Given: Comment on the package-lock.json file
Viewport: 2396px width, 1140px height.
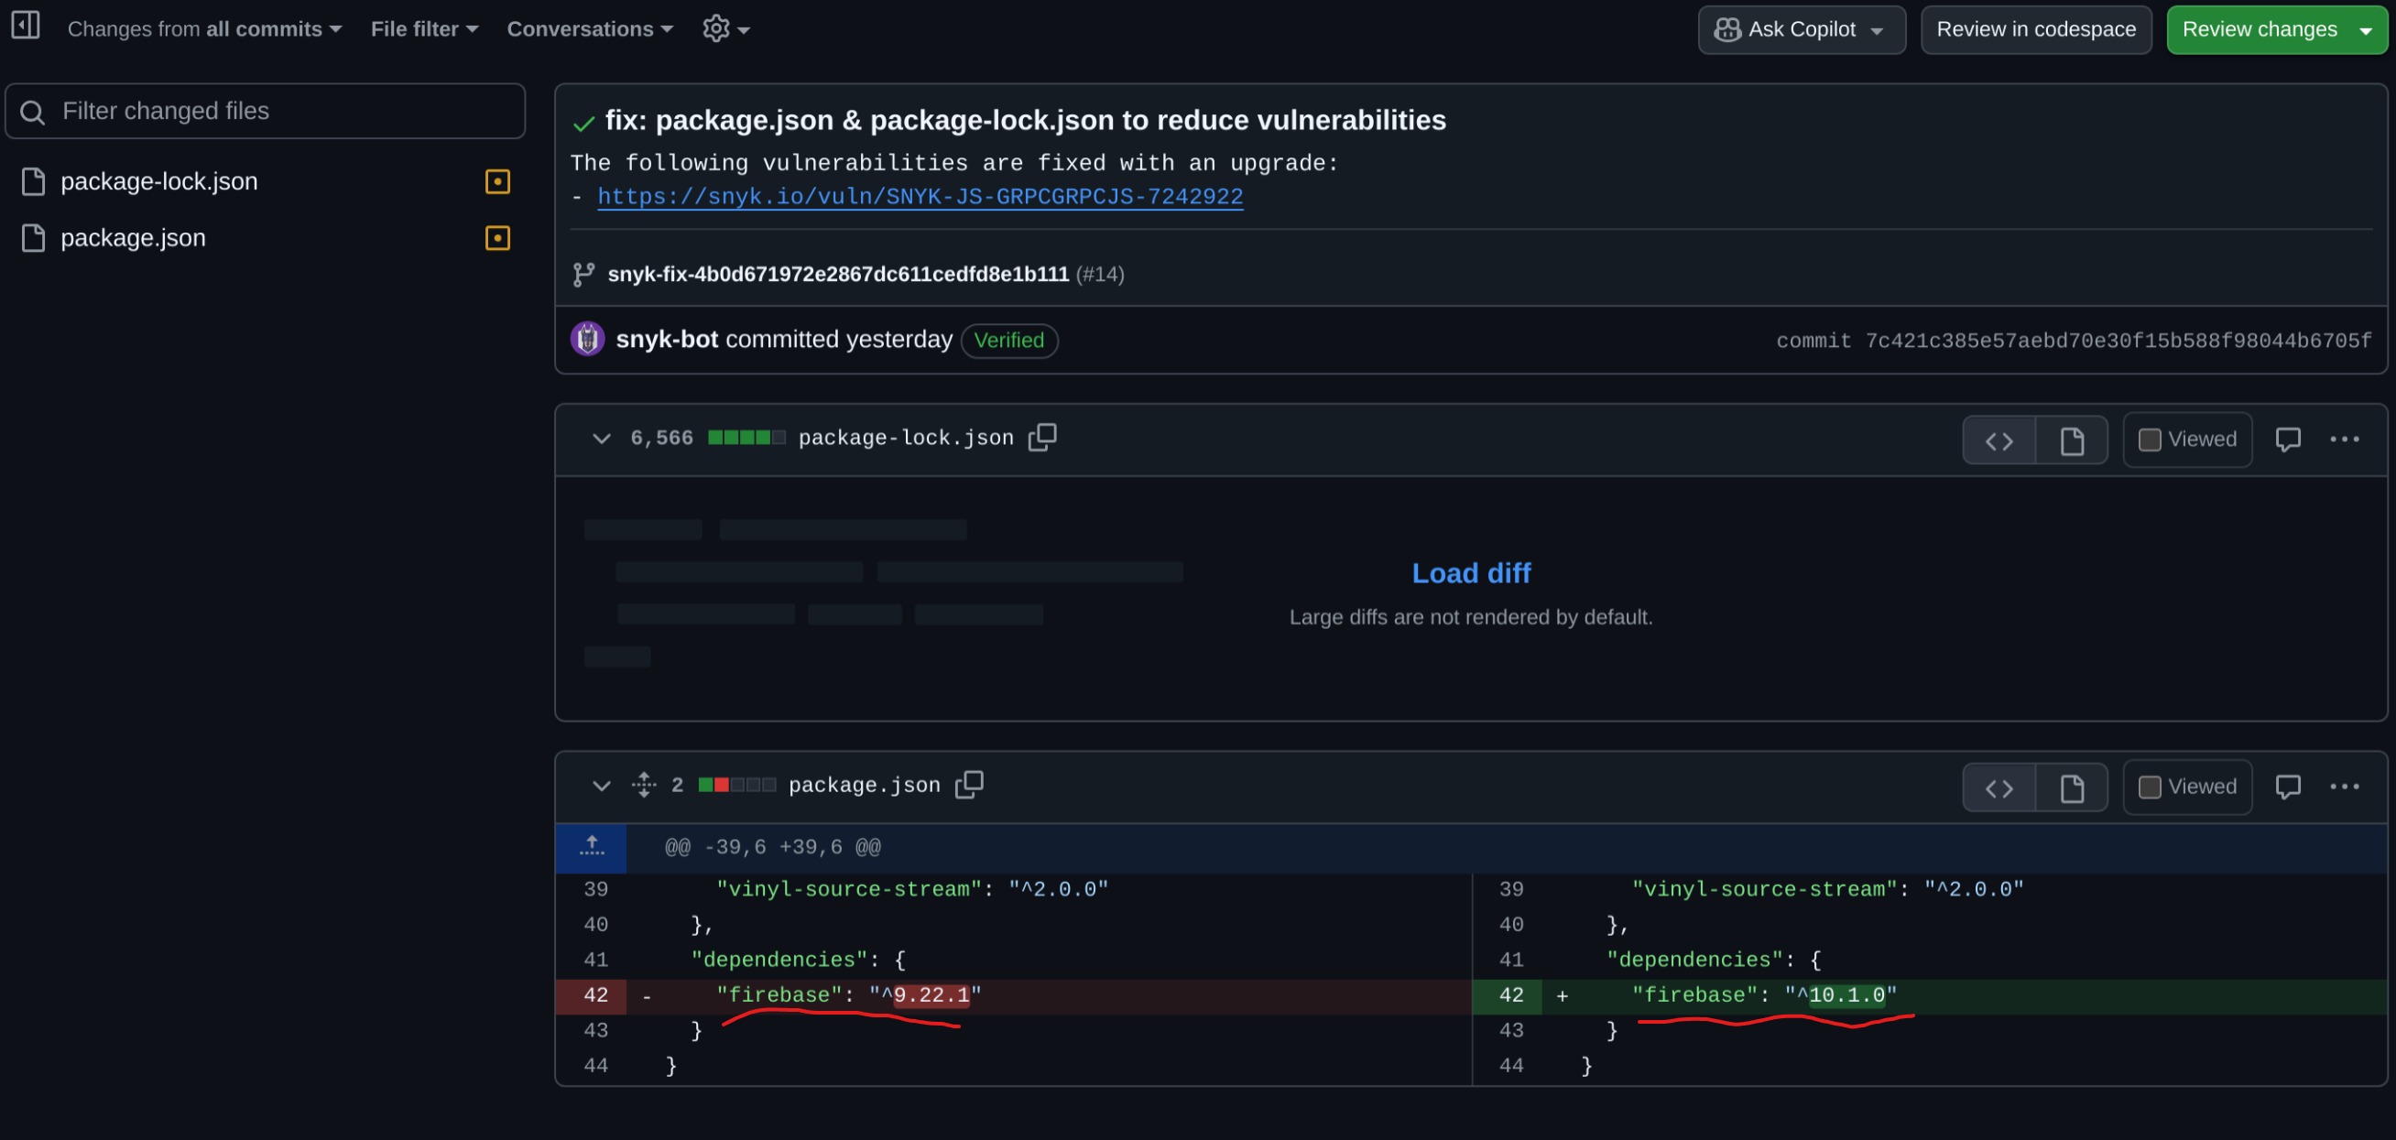Looking at the screenshot, I should [x=2287, y=439].
